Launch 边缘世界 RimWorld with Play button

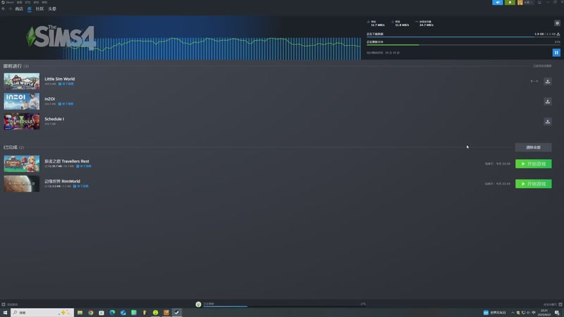click(x=533, y=184)
